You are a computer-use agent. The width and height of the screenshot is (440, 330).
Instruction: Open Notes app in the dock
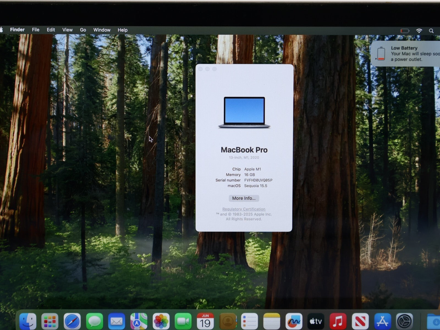point(272,321)
